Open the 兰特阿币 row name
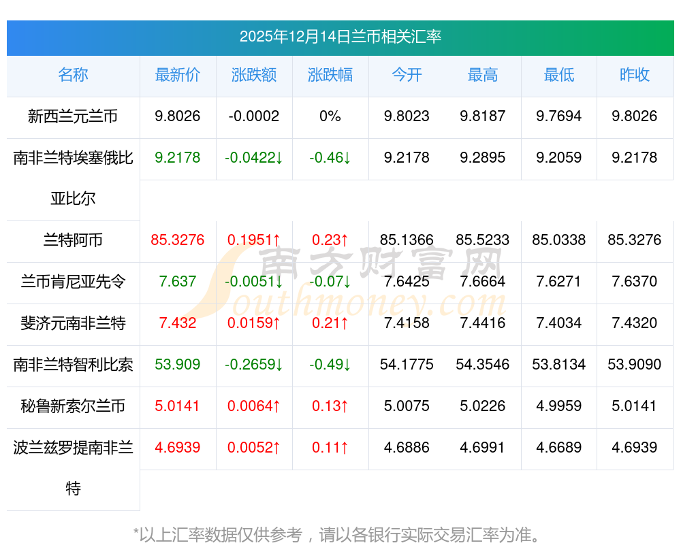Viewport: 681px width, 556px height. (73, 240)
